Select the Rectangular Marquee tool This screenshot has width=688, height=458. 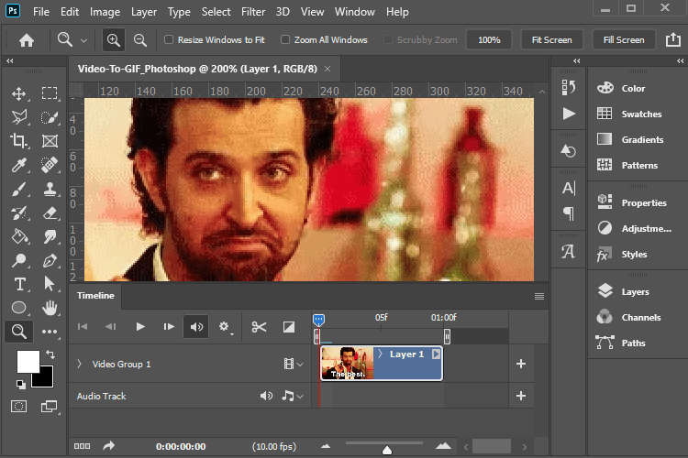pyautogui.click(x=50, y=93)
